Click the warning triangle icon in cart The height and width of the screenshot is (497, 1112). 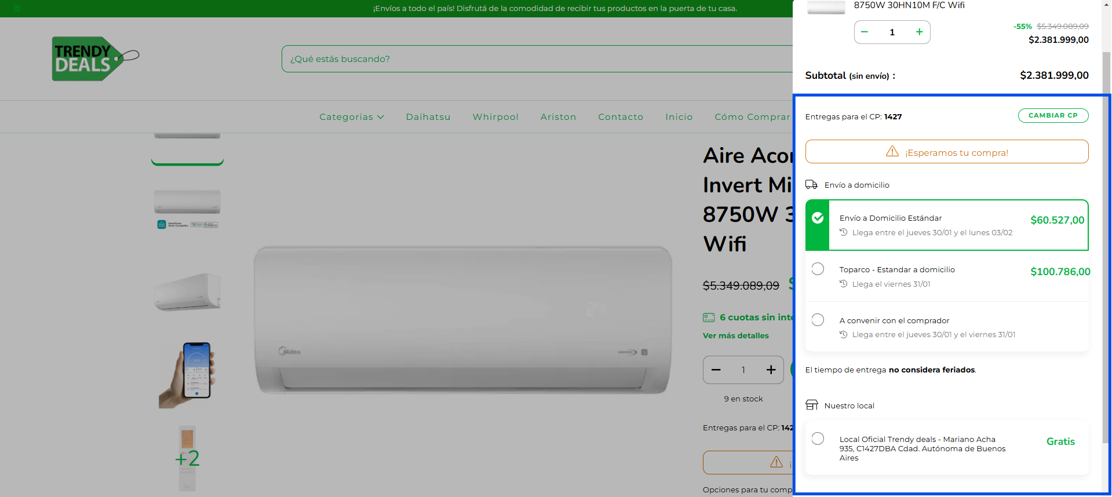[892, 151]
